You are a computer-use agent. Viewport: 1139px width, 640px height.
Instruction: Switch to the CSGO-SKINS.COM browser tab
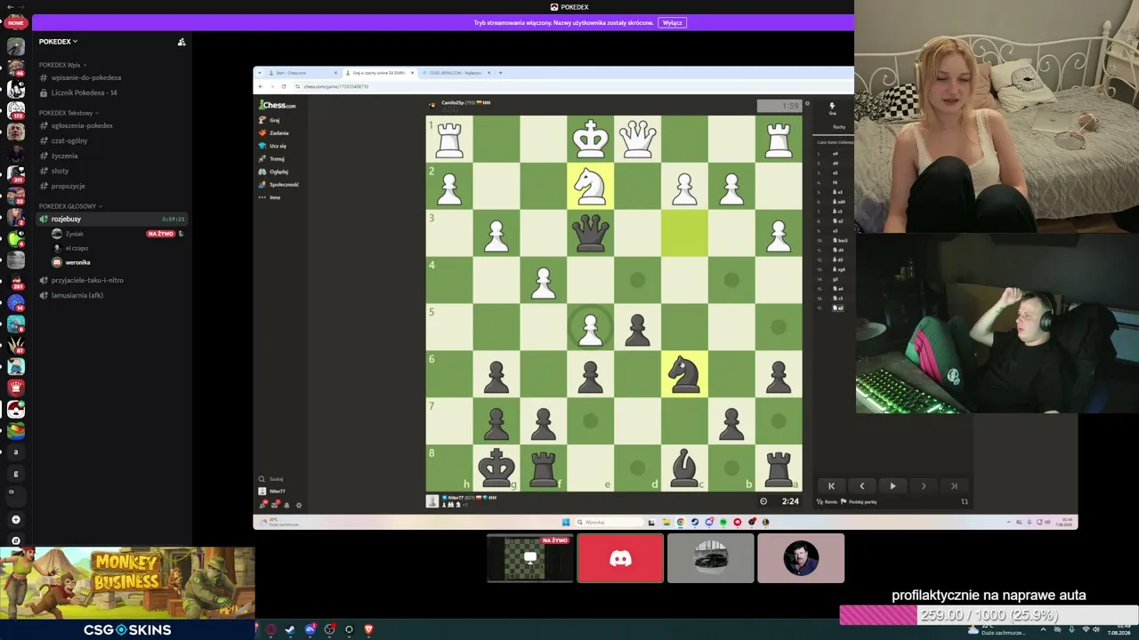pyautogui.click(x=455, y=73)
